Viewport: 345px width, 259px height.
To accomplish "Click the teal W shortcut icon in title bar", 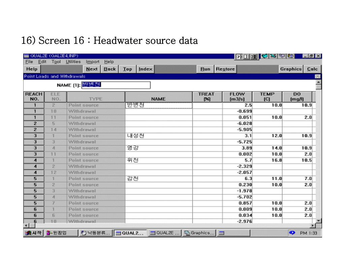I will click(265, 56).
